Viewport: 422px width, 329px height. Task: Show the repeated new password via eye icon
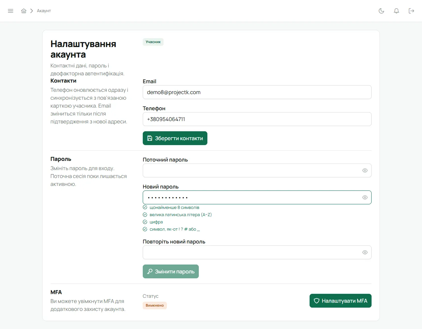tap(365, 252)
